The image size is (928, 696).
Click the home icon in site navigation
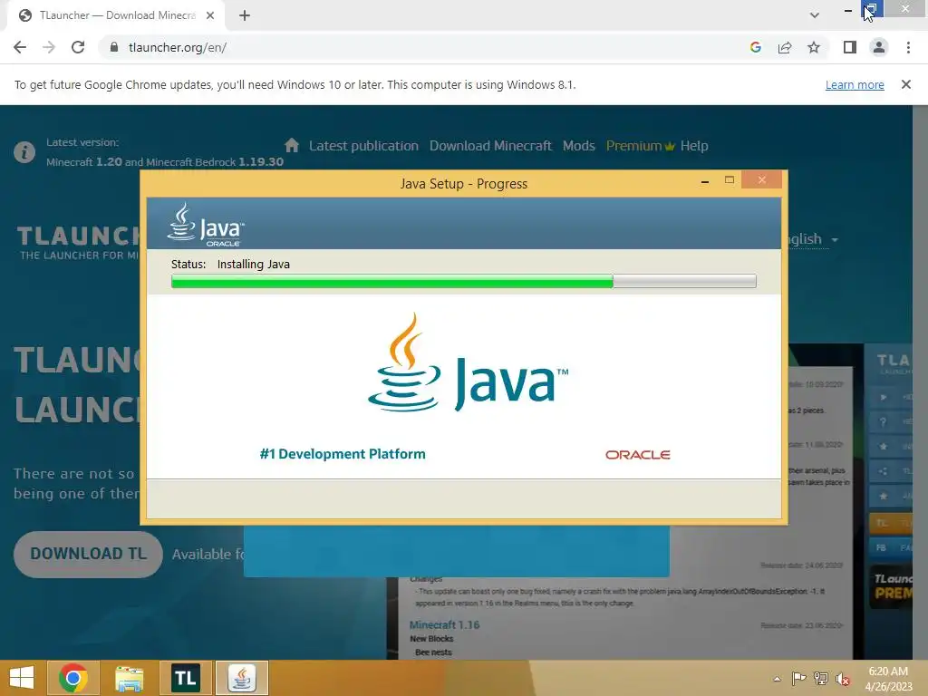tap(292, 145)
